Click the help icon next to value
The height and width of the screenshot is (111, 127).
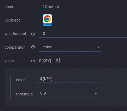pos(33,61)
